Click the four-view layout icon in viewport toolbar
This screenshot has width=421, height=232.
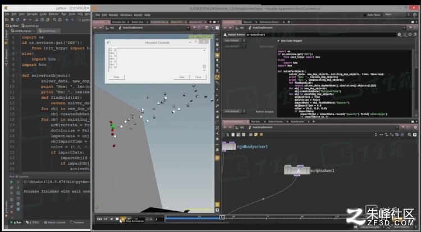(x=217, y=205)
